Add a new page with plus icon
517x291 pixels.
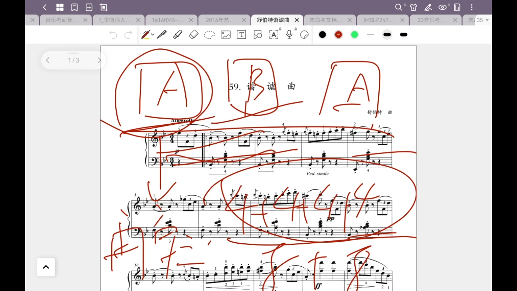[89, 7]
